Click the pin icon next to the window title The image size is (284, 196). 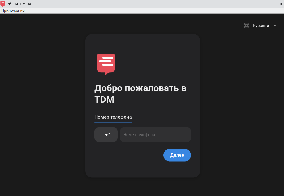pyautogui.click(x=9, y=4)
